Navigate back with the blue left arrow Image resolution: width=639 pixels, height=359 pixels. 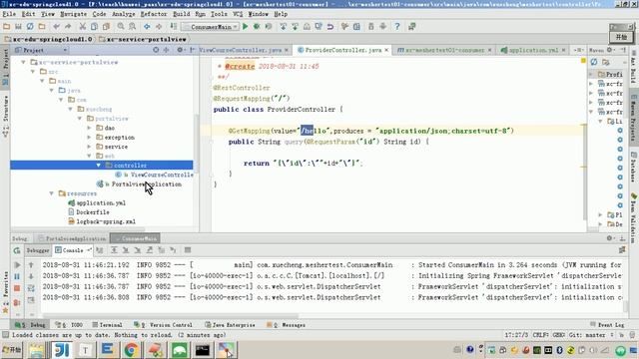pyautogui.click(x=147, y=27)
